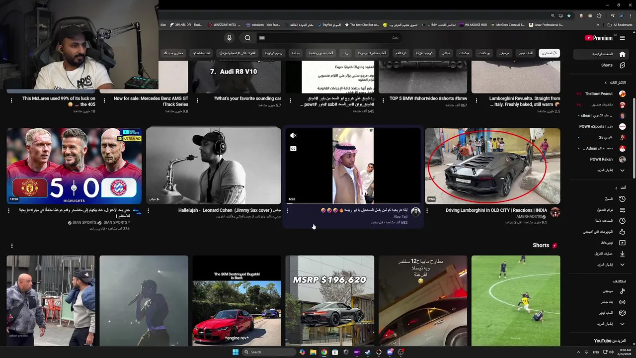Click the search magnifier button

(x=247, y=38)
